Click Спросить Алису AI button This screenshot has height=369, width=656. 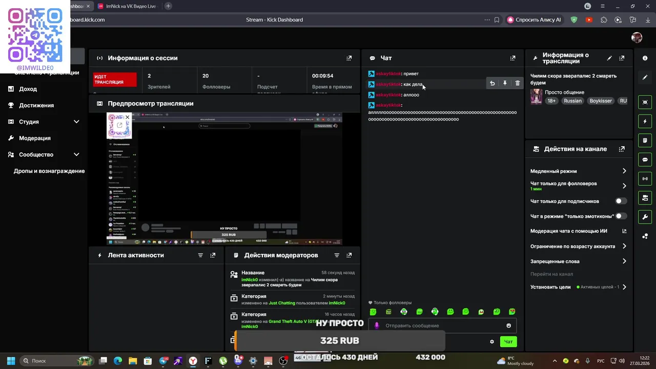click(535, 20)
